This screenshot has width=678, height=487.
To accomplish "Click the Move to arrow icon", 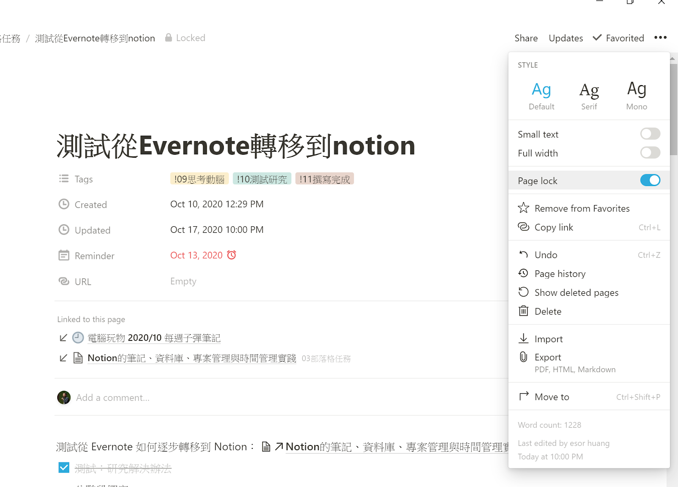I will 524,396.
